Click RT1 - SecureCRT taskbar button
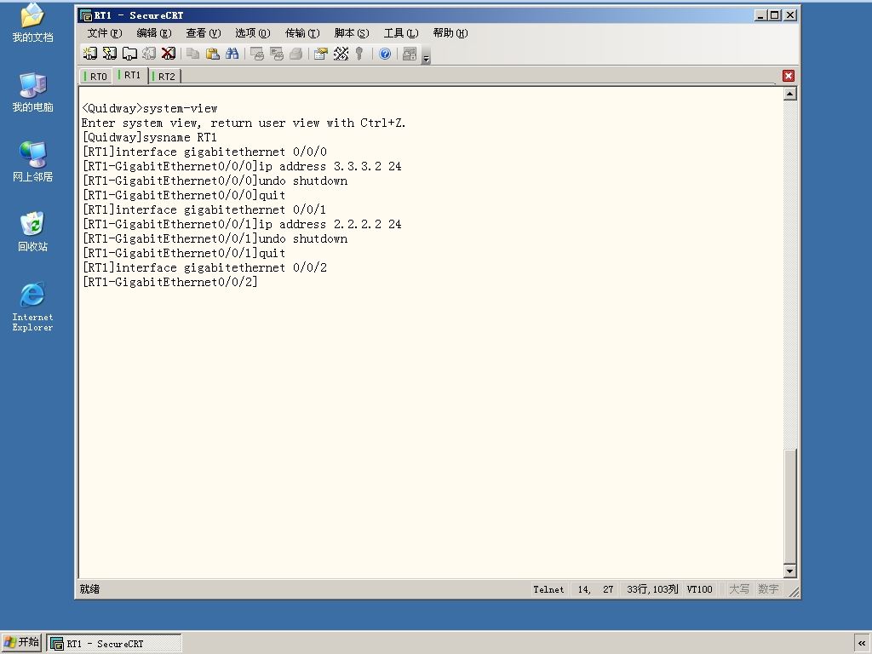 pos(114,644)
